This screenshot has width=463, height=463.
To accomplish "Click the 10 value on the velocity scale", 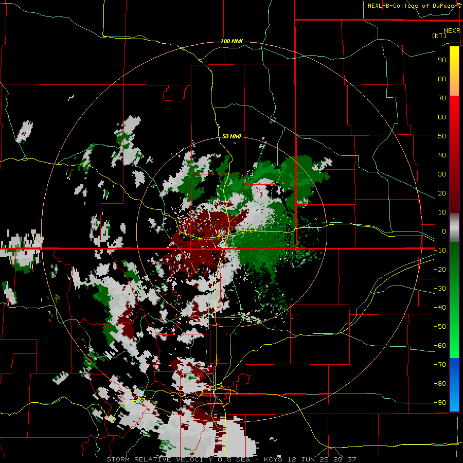I will point(442,212).
